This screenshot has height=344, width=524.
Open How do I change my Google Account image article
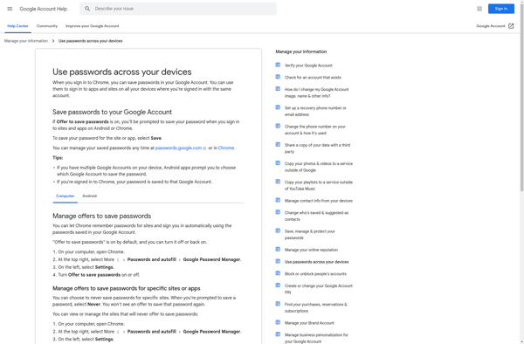pos(316,93)
